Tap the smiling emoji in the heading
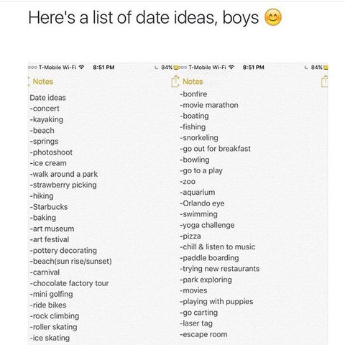Viewport: 345px width, 345px height. [x=273, y=17]
